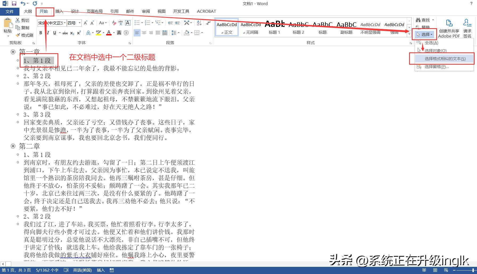Toggle show paragraph marks icon

pyautogui.click(x=208, y=23)
